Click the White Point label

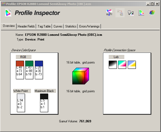pyautogui.click(x=22, y=91)
